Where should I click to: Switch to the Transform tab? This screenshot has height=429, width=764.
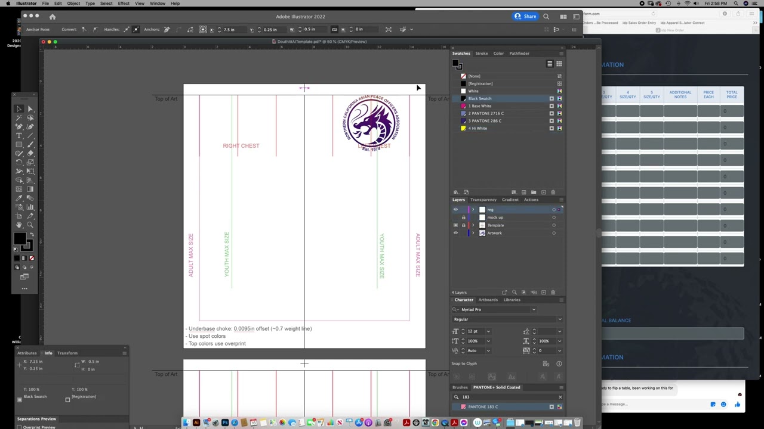pos(67,353)
